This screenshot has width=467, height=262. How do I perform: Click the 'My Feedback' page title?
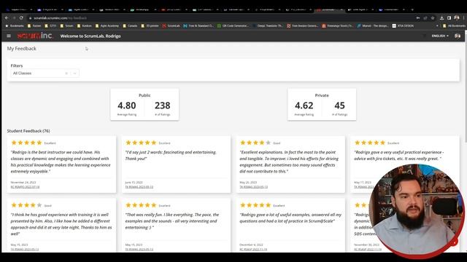[21, 49]
